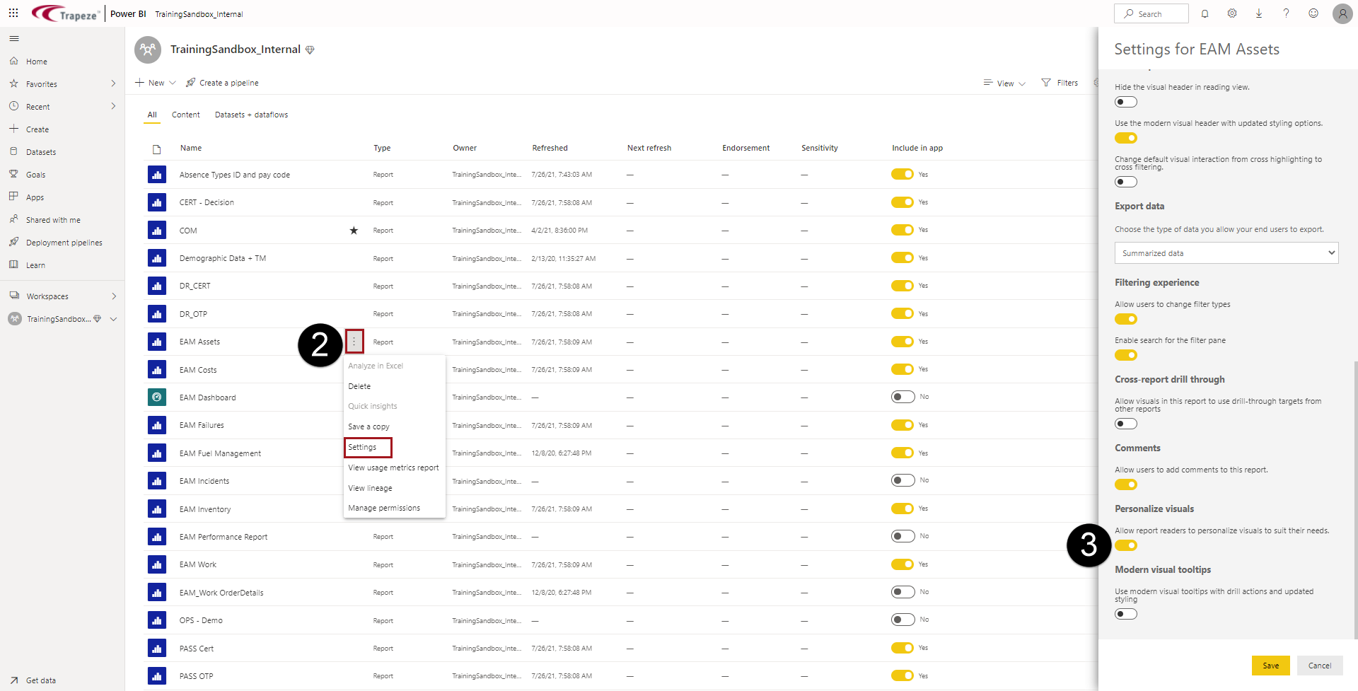Viewport: 1358px width, 691px height.
Task: Select Analyze in Excel from the context menu
Action: [376, 366]
